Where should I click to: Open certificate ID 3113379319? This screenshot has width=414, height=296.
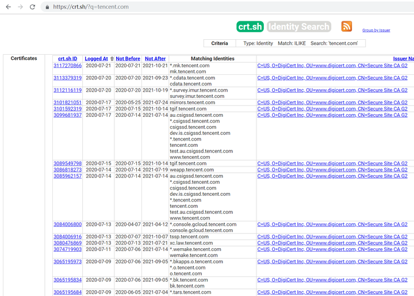(x=68, y=78)
